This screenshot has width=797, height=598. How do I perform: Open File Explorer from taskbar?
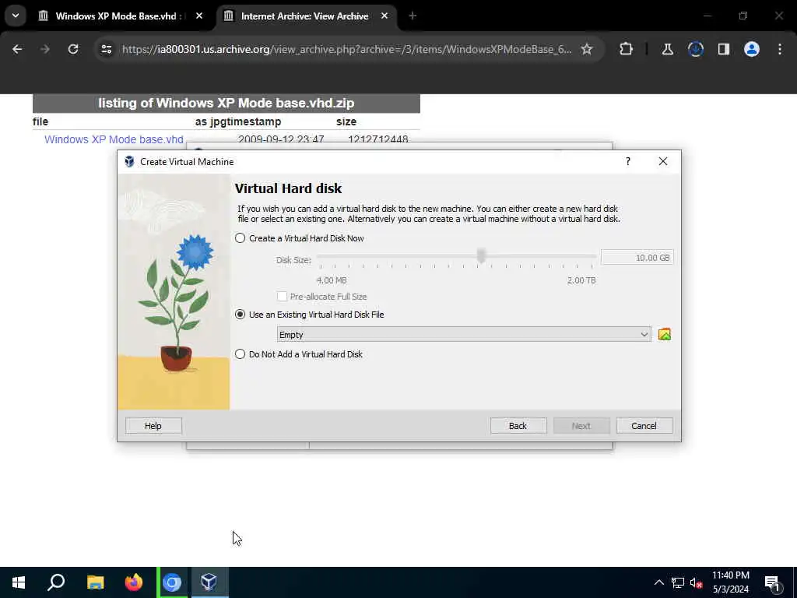coord(95,582)
